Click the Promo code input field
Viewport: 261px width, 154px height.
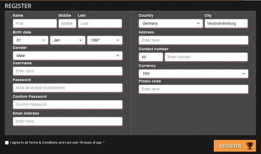193,89
